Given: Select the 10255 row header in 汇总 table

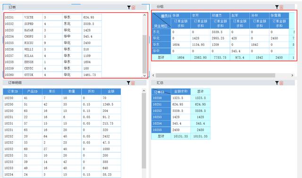Looking at the screenshot, I should (161, 130).
